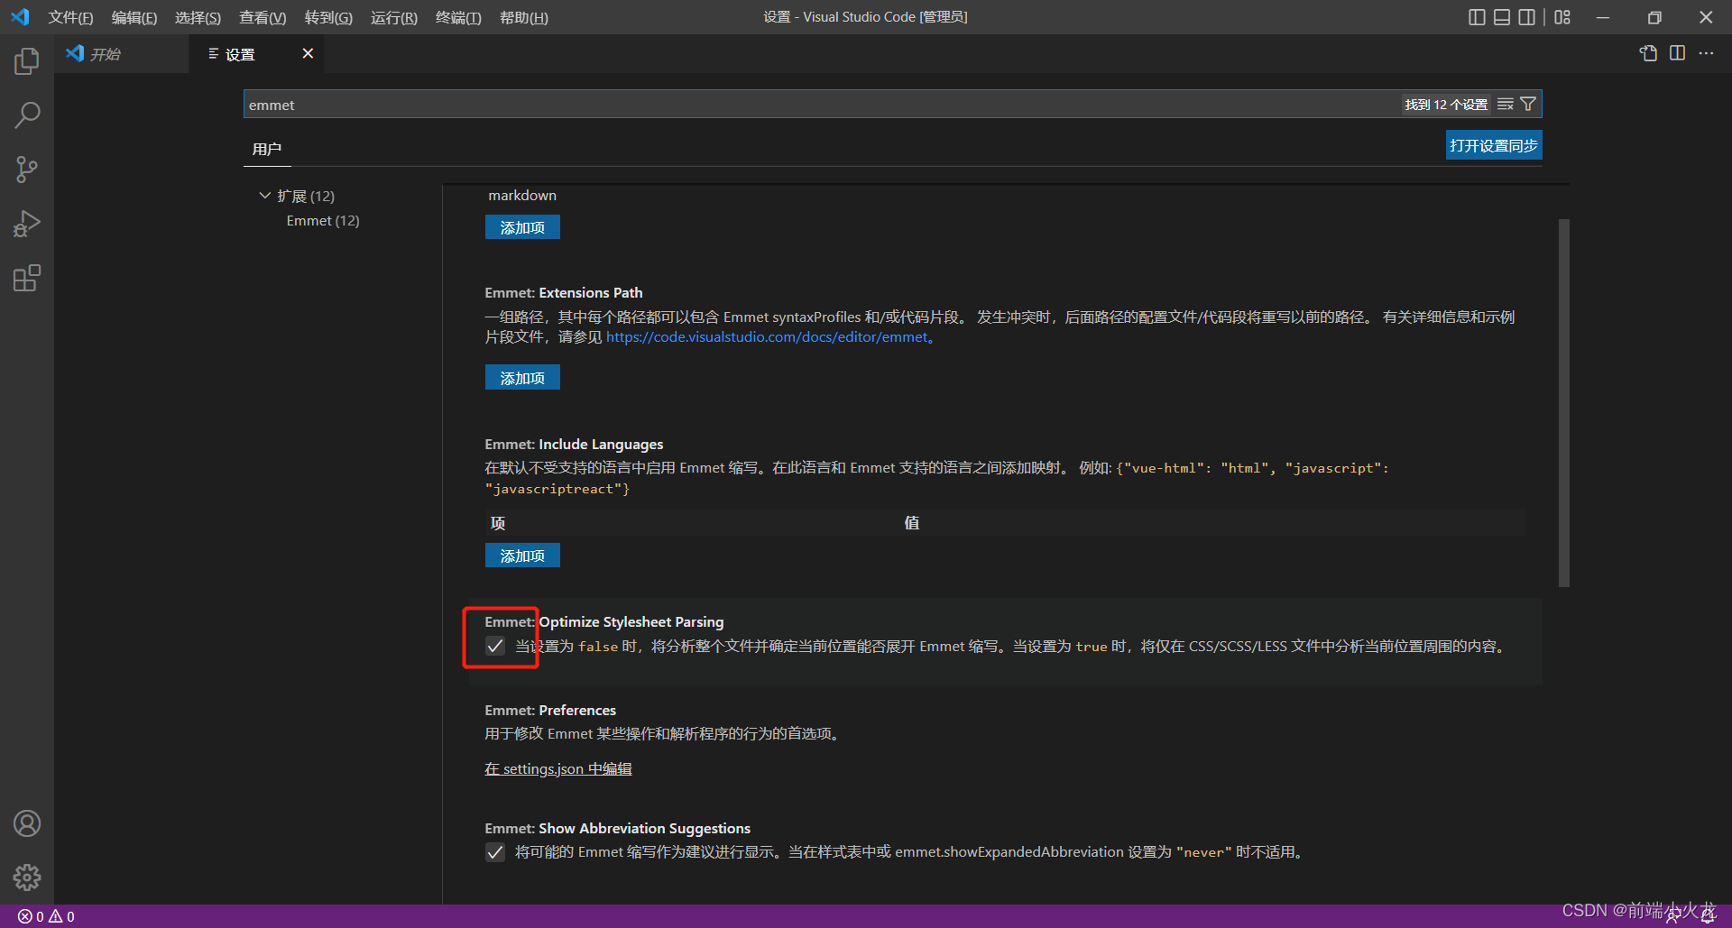Uncheck Optimize Stylesheet Parsing checkbox
The height and width of the screenshot is (928, 1732).
[x=495, y=646]
